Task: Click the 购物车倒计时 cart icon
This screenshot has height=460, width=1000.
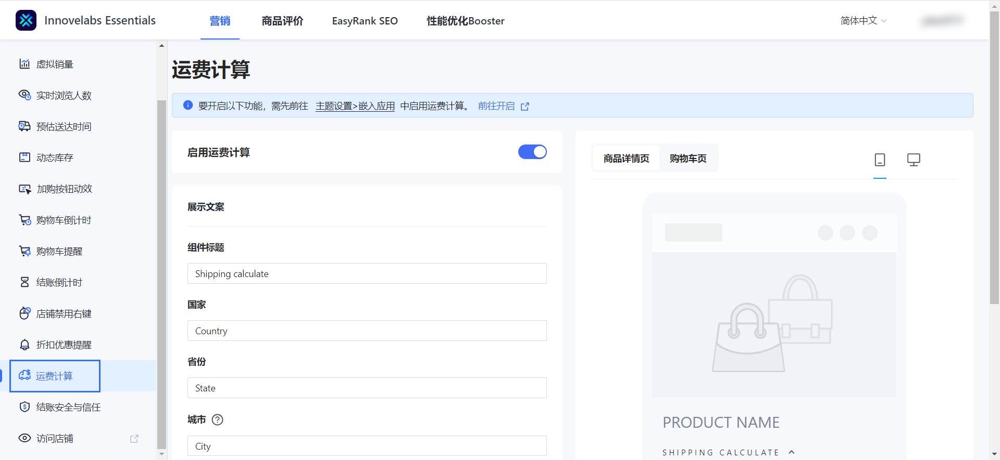Action: point(24,220)
